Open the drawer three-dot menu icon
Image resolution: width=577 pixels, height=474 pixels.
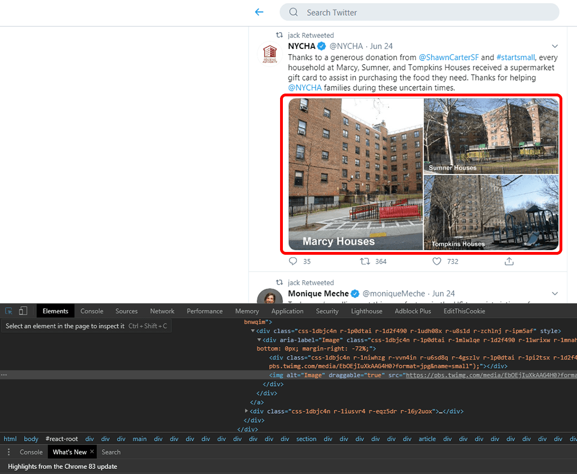point(8,452)
